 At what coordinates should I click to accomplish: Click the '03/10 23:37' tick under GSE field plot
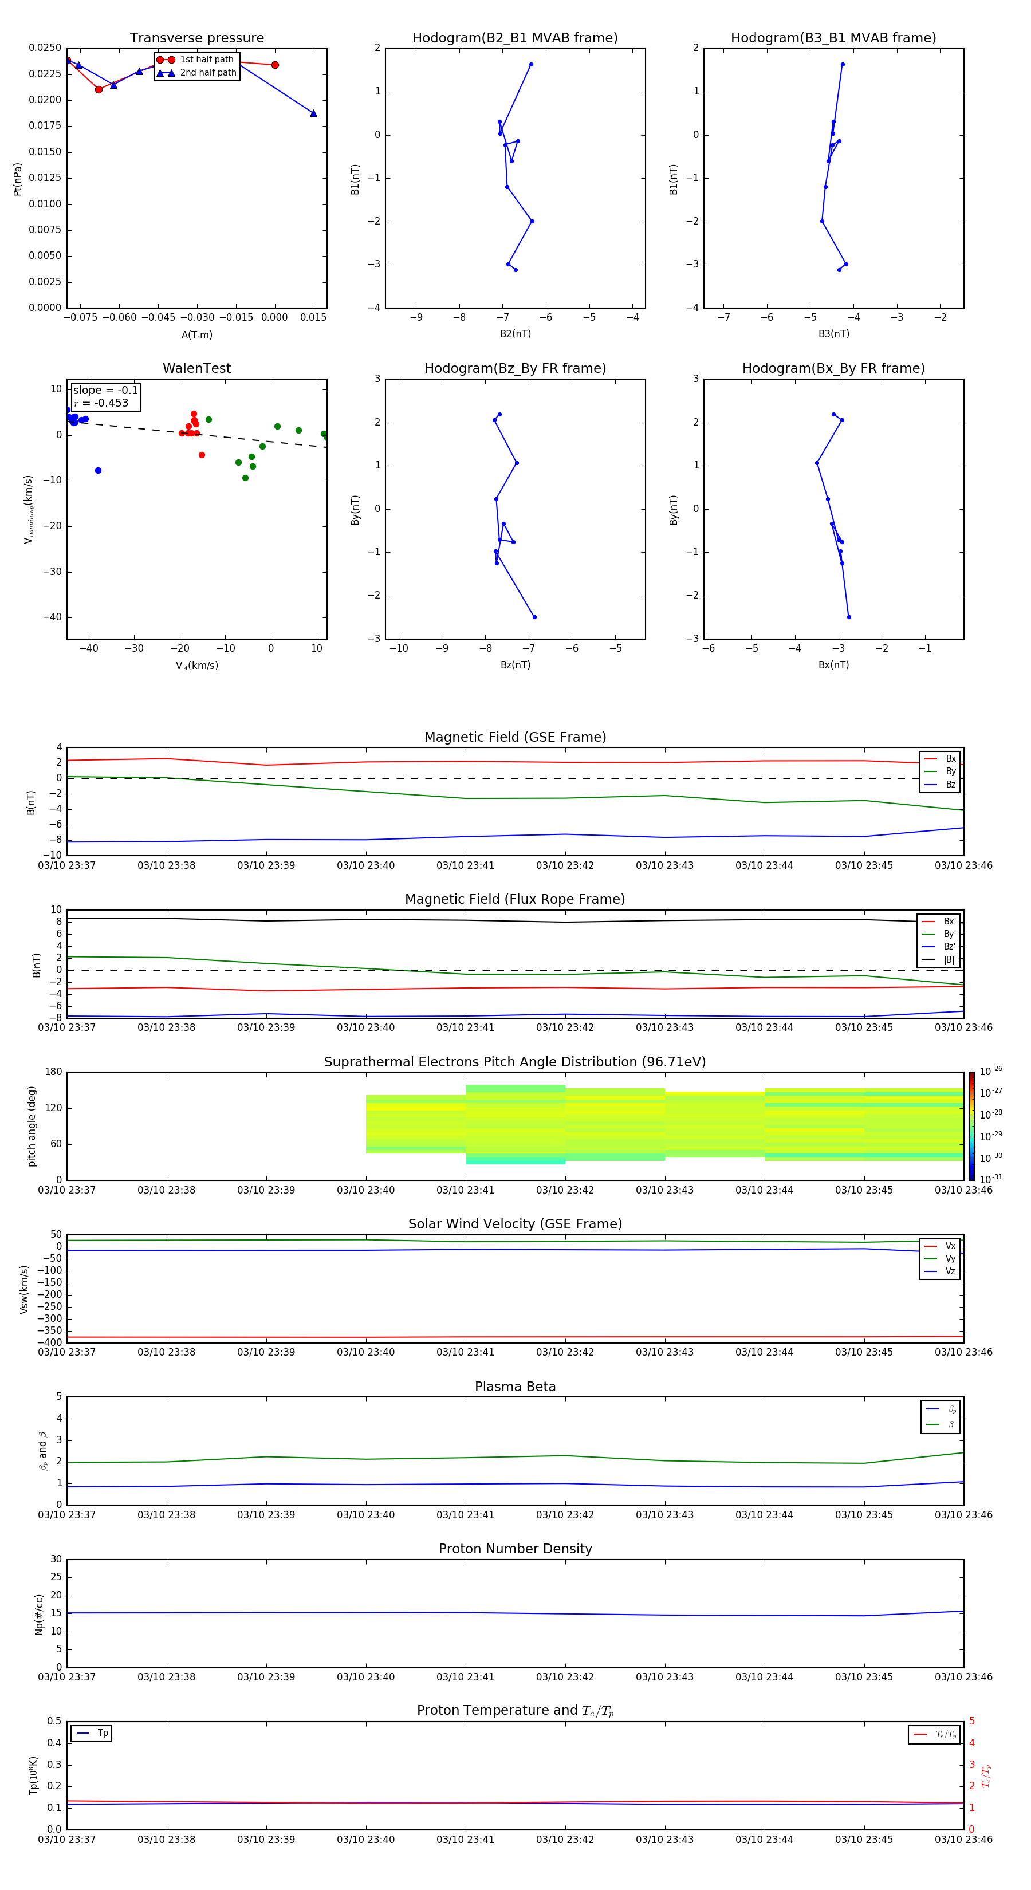point(67,866)
